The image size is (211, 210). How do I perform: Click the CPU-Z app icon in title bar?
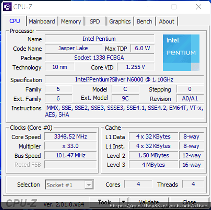pyautogui.click(x=7, y=7)
